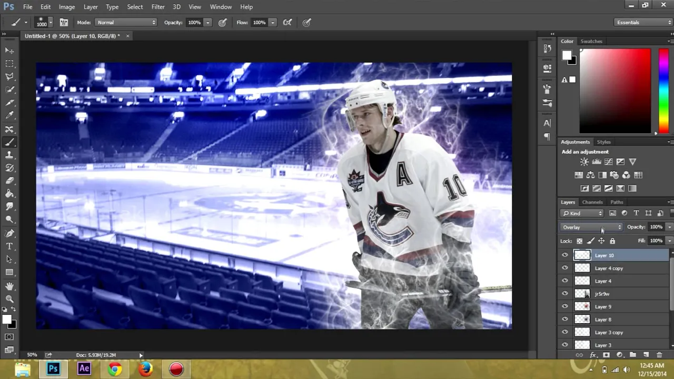Click the layer style fx icon
The width and height of the screenshot is (674, 379).
click(x=593, y=355)
